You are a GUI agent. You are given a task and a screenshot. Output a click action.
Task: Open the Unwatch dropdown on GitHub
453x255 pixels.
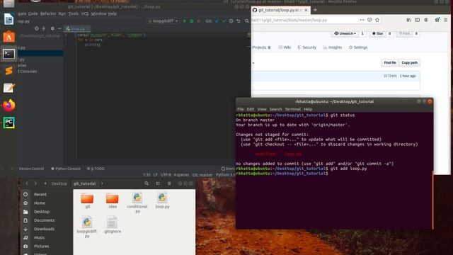(345, 33)
